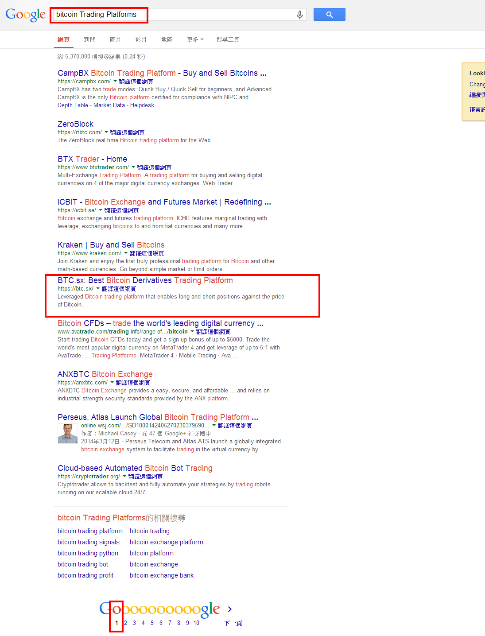This screenshot has width=485, height=636.
Task: Expand dropdown arrow beside anxbtc.com URL
Action: (112, 382)
